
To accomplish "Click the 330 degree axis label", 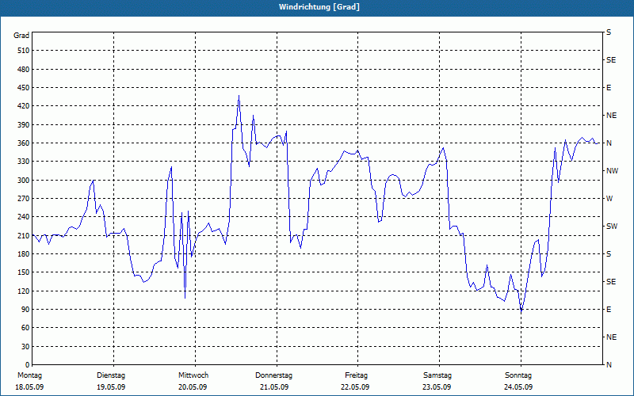I will [24, 162].
